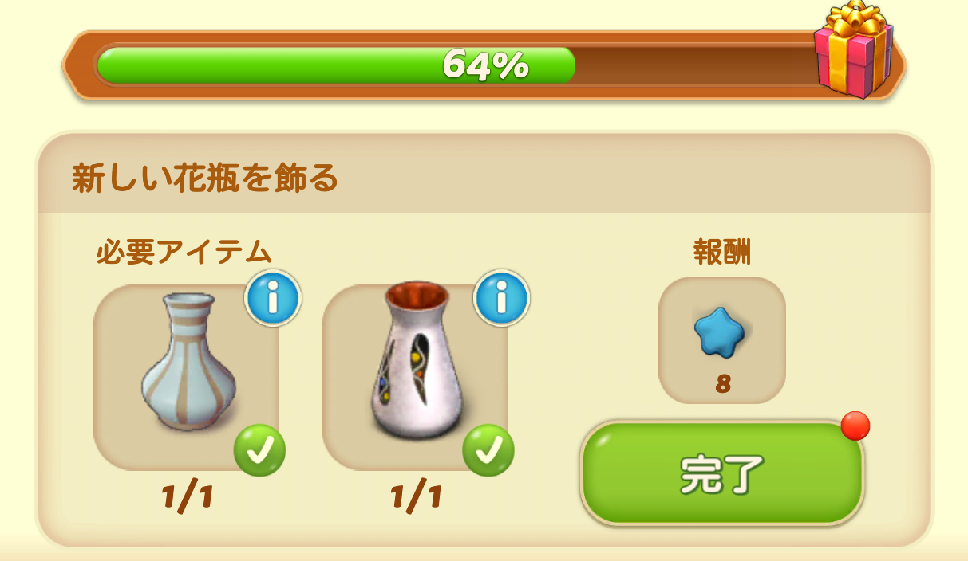
Task: Click the 1/1 count under the striped vase
Action: pos(187,498)
